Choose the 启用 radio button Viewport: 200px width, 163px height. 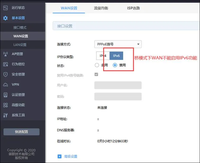(x=97, y=65)
